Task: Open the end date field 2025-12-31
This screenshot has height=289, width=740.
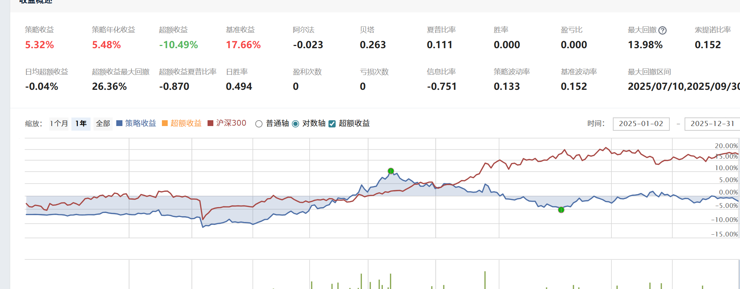Action: (712, 124)
